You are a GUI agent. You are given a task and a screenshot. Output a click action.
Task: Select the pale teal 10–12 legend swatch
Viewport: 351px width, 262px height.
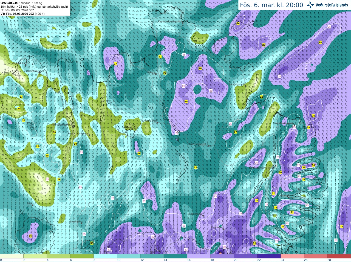click(129, 256)
